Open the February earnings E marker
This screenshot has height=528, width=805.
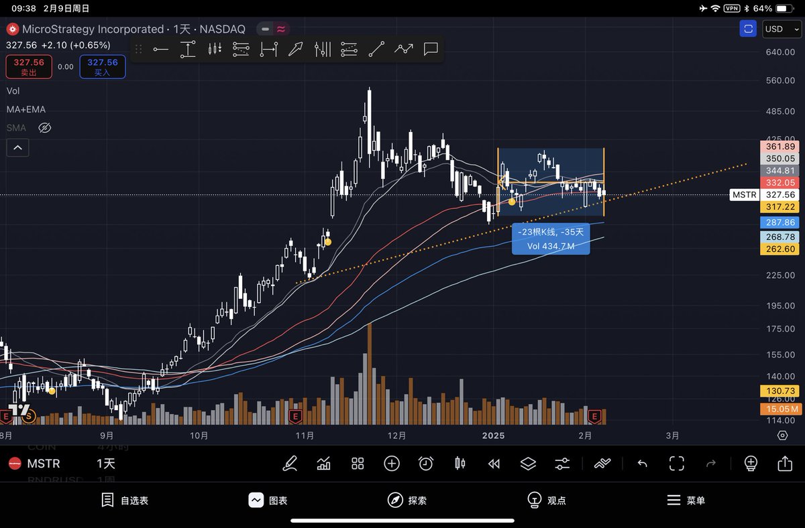(594, 417)
